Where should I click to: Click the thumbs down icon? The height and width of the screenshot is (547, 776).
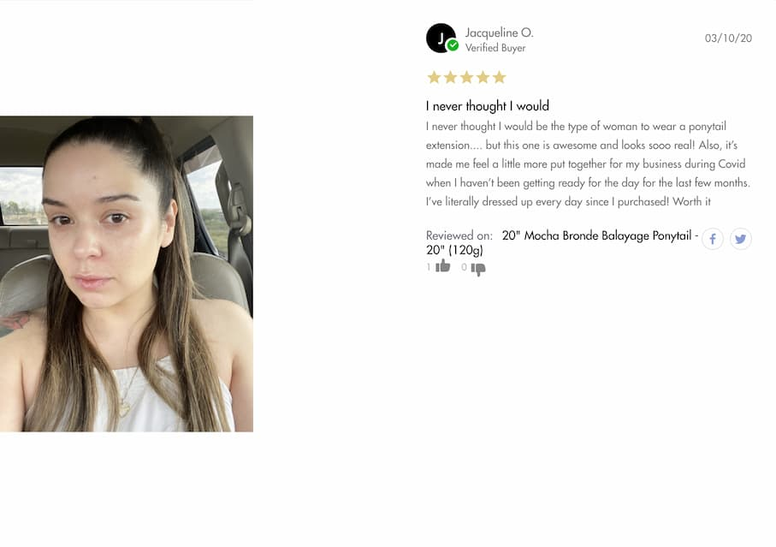coord(478,268)
